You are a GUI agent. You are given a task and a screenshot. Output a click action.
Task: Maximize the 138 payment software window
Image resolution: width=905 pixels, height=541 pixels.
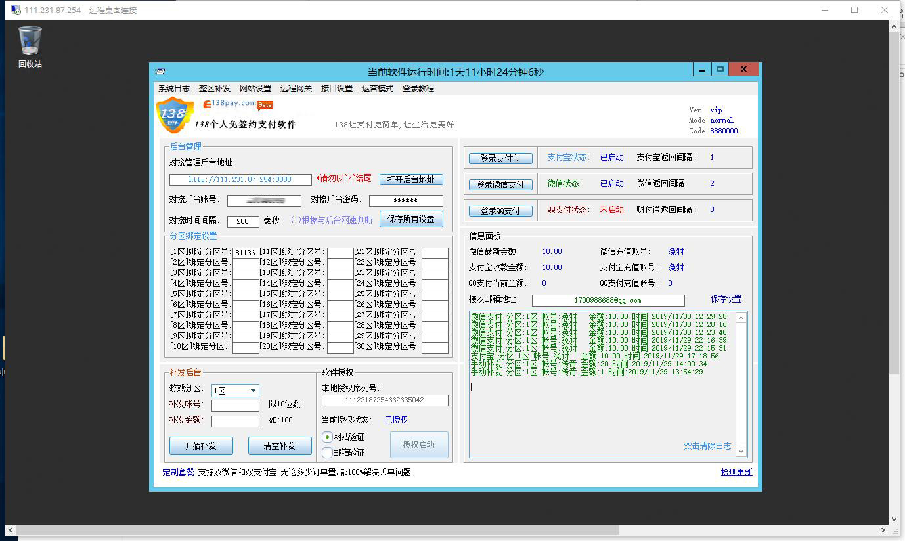coord(720,69)
